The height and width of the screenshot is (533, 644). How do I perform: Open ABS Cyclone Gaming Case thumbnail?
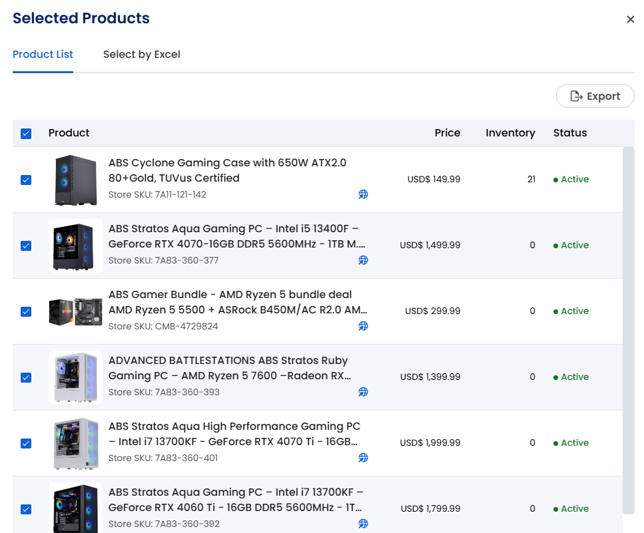[x=75, y=180]
